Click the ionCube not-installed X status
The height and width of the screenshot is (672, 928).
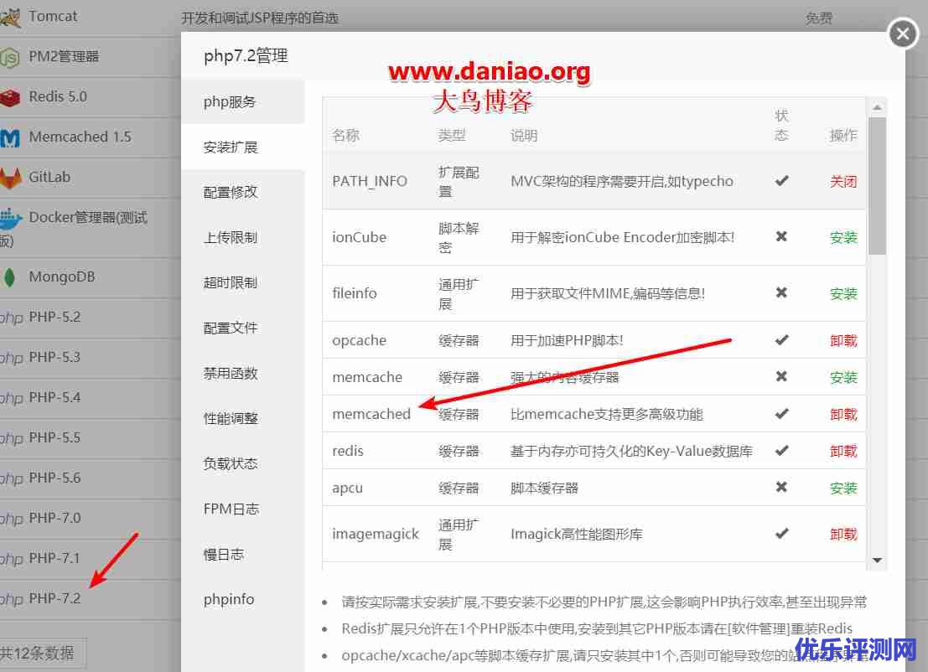coord(781,236)
